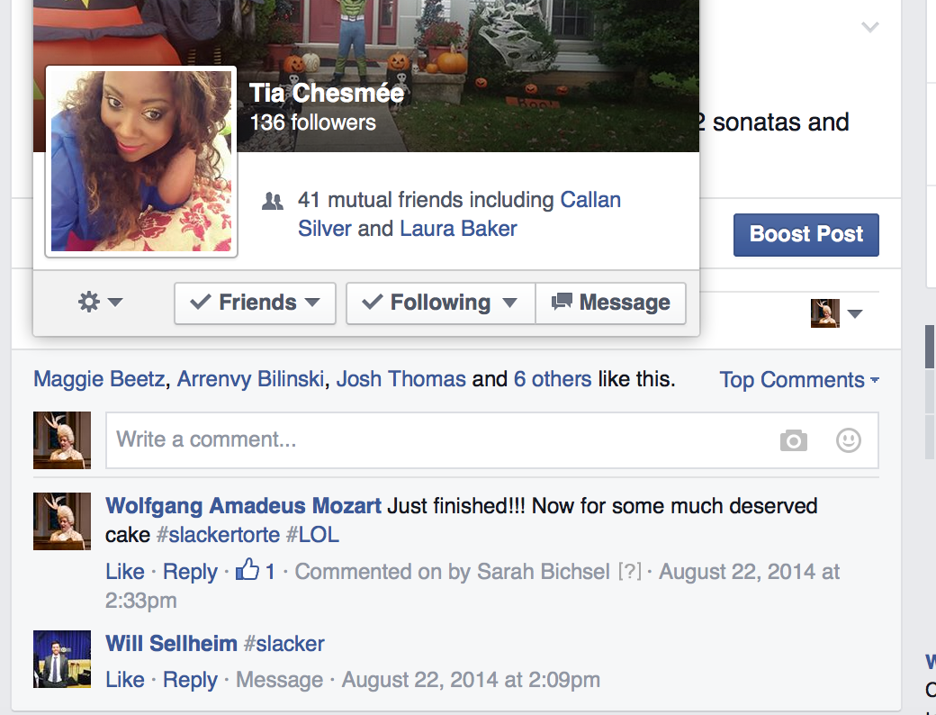Image resolution: width=936 pixels, height=715 pixels.
Task: Click the Message button on hovercard
Action: [611, 303]
